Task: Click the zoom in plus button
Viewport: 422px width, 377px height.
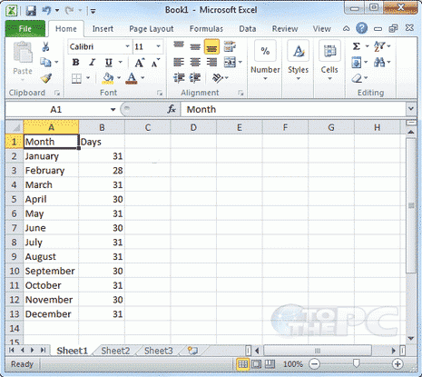Action: 397,363
